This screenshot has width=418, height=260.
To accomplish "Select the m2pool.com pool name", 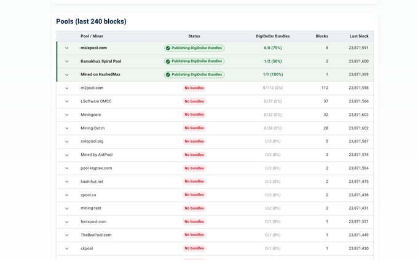I will 92,88.
